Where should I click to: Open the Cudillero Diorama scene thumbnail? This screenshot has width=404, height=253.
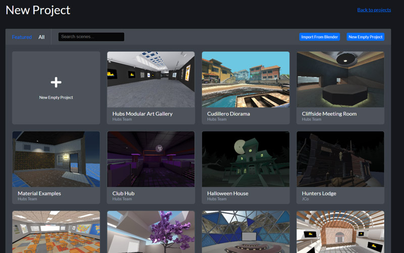[x=245, y=80]
